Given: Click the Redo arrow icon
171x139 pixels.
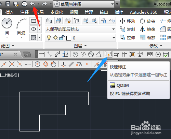Looking at the screenshot, I should 44,4.
